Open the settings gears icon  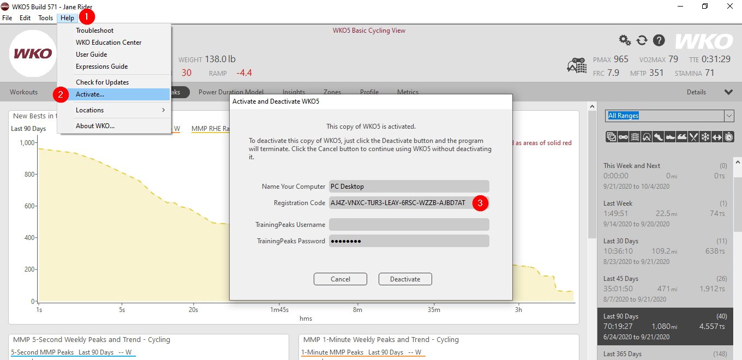[x=625, y=40]
